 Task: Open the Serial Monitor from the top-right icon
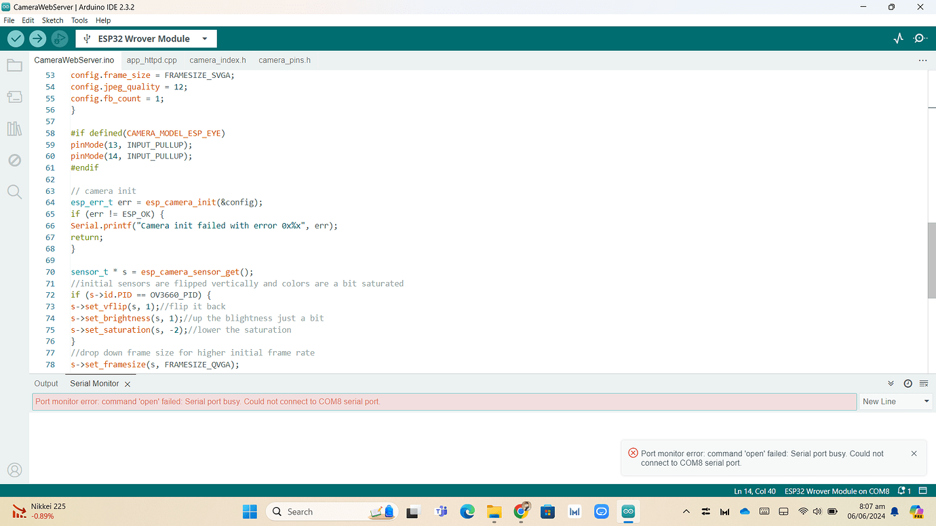pyautogui.click(x=920, y=39)
